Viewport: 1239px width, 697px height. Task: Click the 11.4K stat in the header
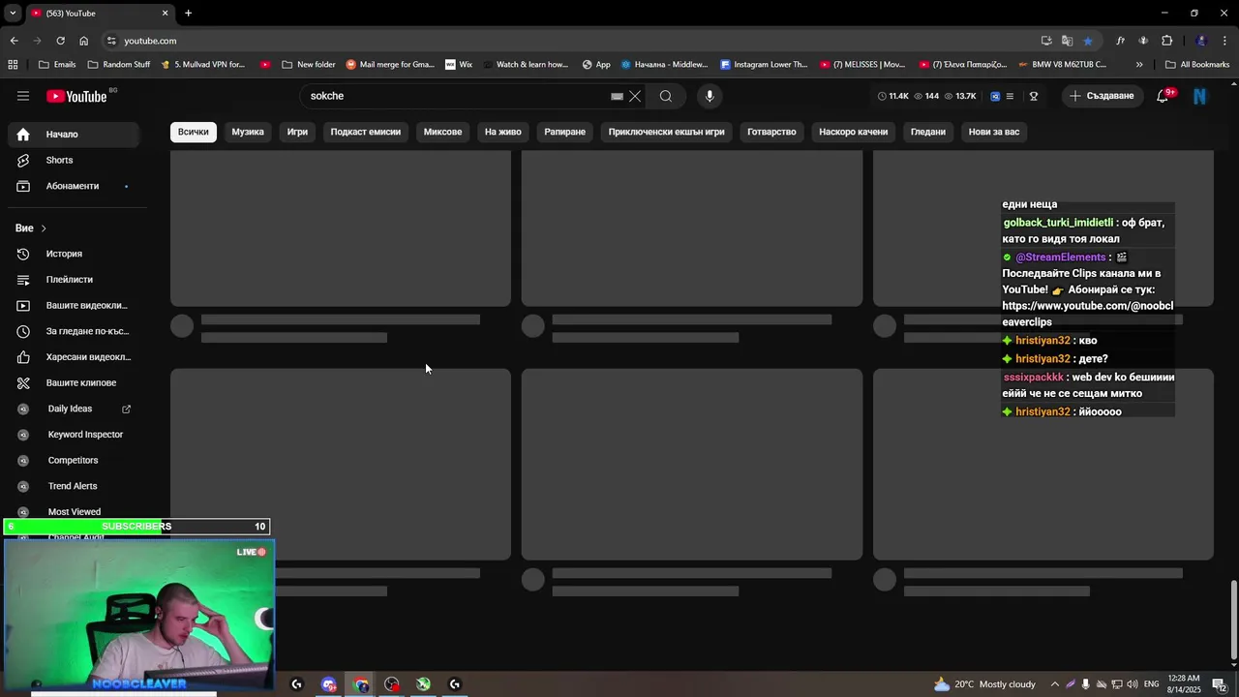pos(893,96)
